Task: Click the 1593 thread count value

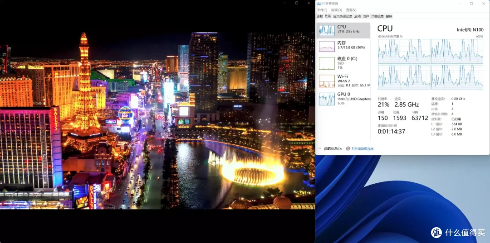Action: point(400,118)
